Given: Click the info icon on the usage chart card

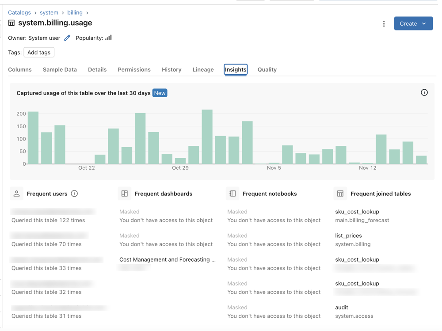Looking at the screenshot, I should [424, 92].
